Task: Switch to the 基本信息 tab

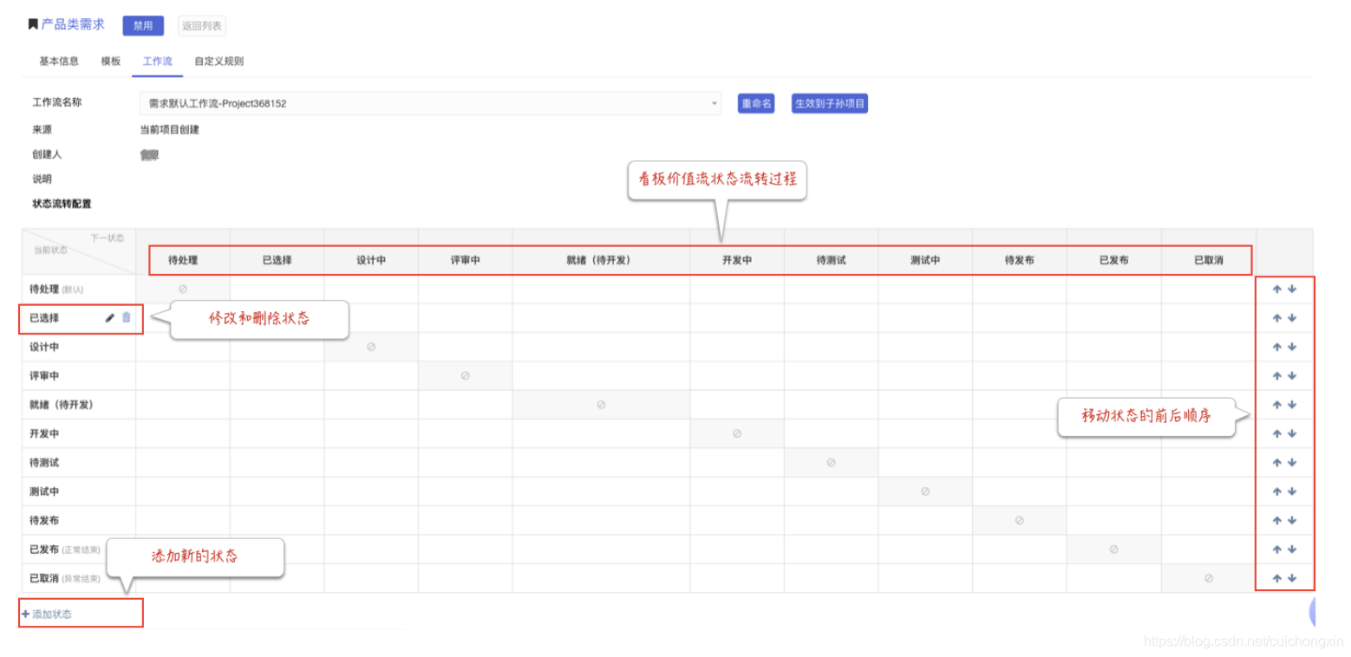Action: click(59, 62)
